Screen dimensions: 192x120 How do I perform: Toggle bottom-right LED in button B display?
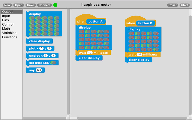pyautogui.click(x=156, y=49)
